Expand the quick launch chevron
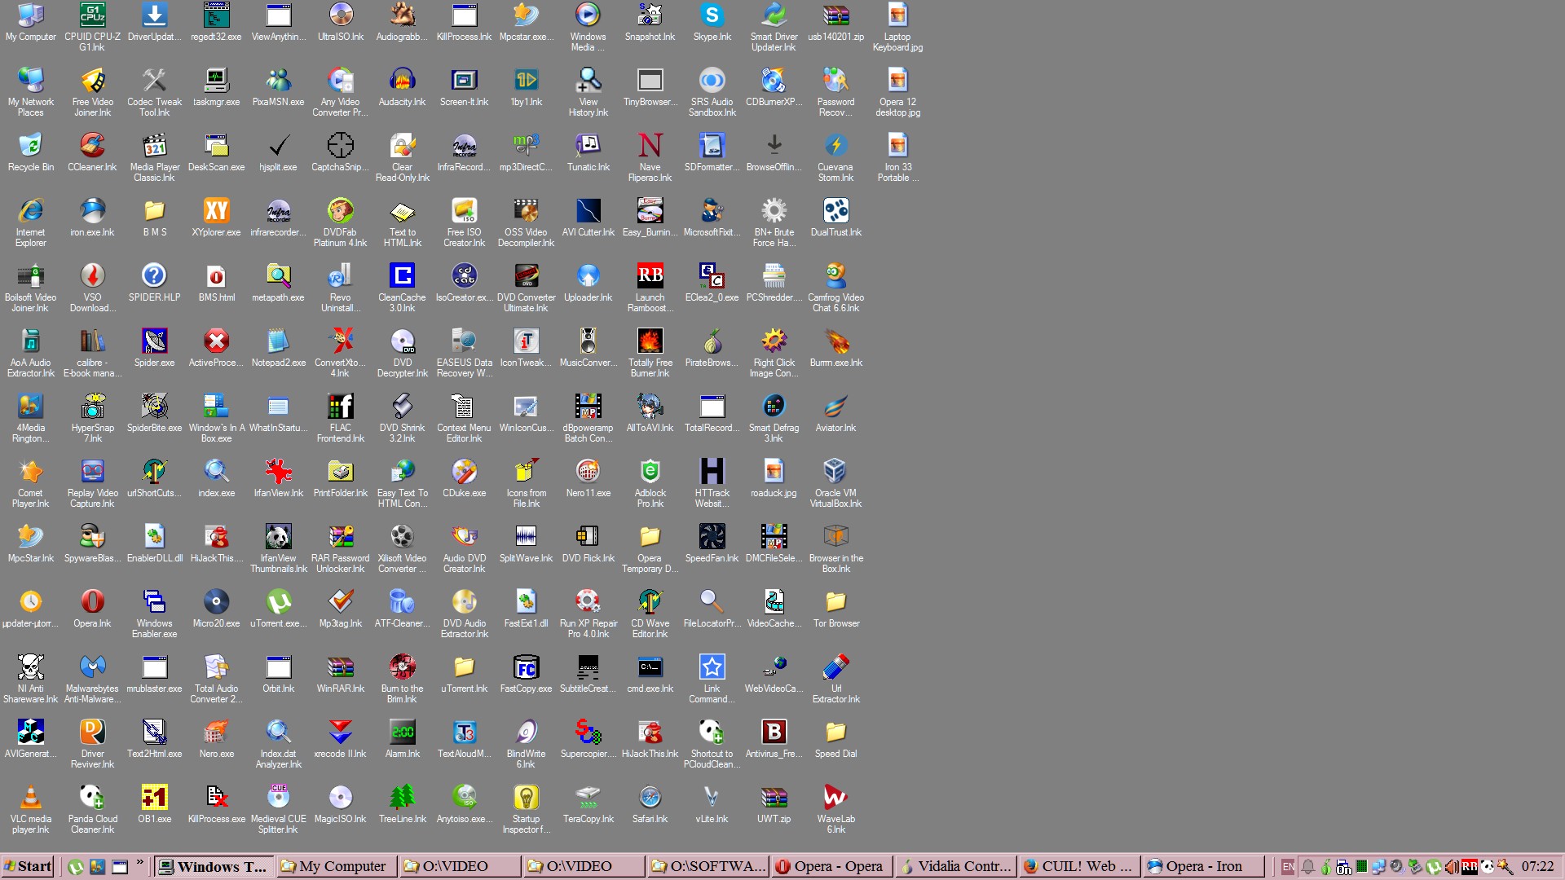Viewport: 1565px width, 880px height. tap(139, 862)
